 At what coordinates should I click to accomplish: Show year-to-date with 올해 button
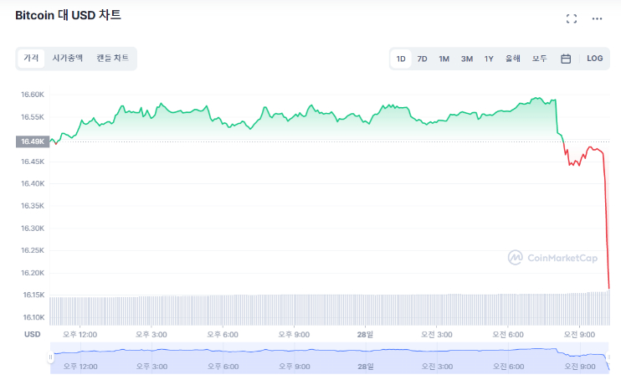click(x=513, y=59)
